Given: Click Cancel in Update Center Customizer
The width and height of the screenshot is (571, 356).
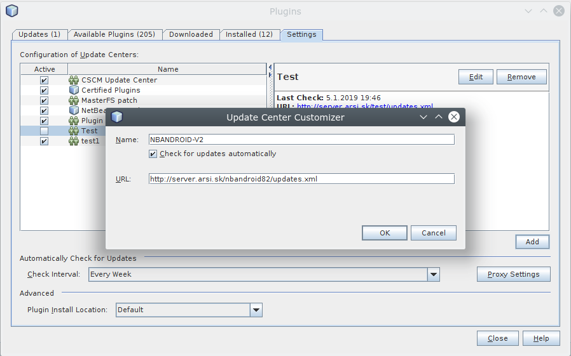Looking at the screenshot, I should 434,233.
